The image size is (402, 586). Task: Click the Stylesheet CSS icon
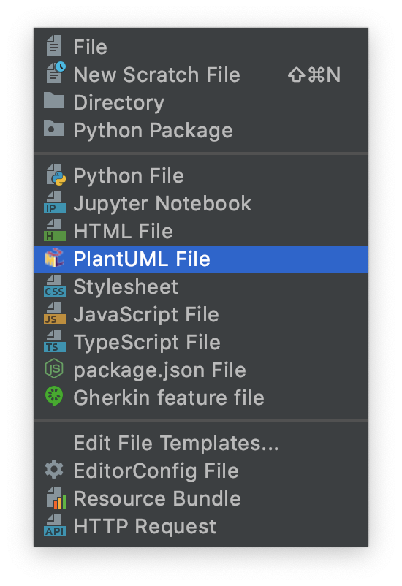[55, 286]
